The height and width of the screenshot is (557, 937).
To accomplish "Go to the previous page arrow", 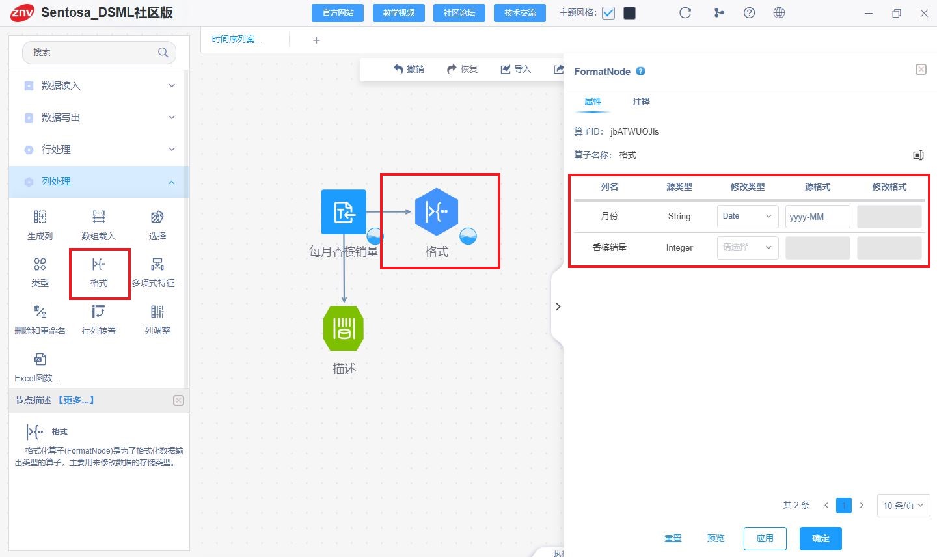I will tap(826, 506).
